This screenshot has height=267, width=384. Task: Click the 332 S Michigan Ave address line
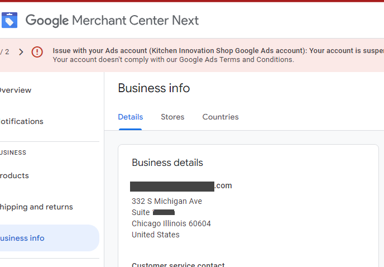pyautogui.click(x=167, y=201)
